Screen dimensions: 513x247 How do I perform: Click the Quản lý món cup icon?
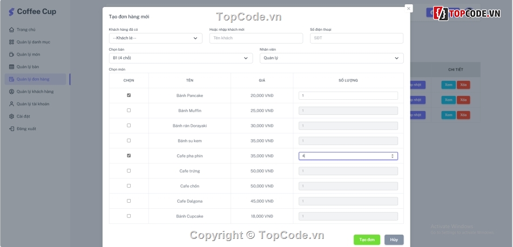pos(11,54)
